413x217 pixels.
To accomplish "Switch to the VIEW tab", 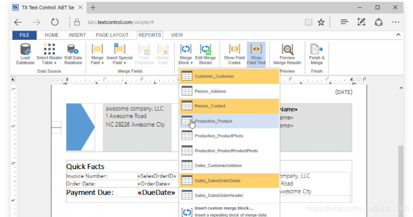I will [x=177, y=35].
